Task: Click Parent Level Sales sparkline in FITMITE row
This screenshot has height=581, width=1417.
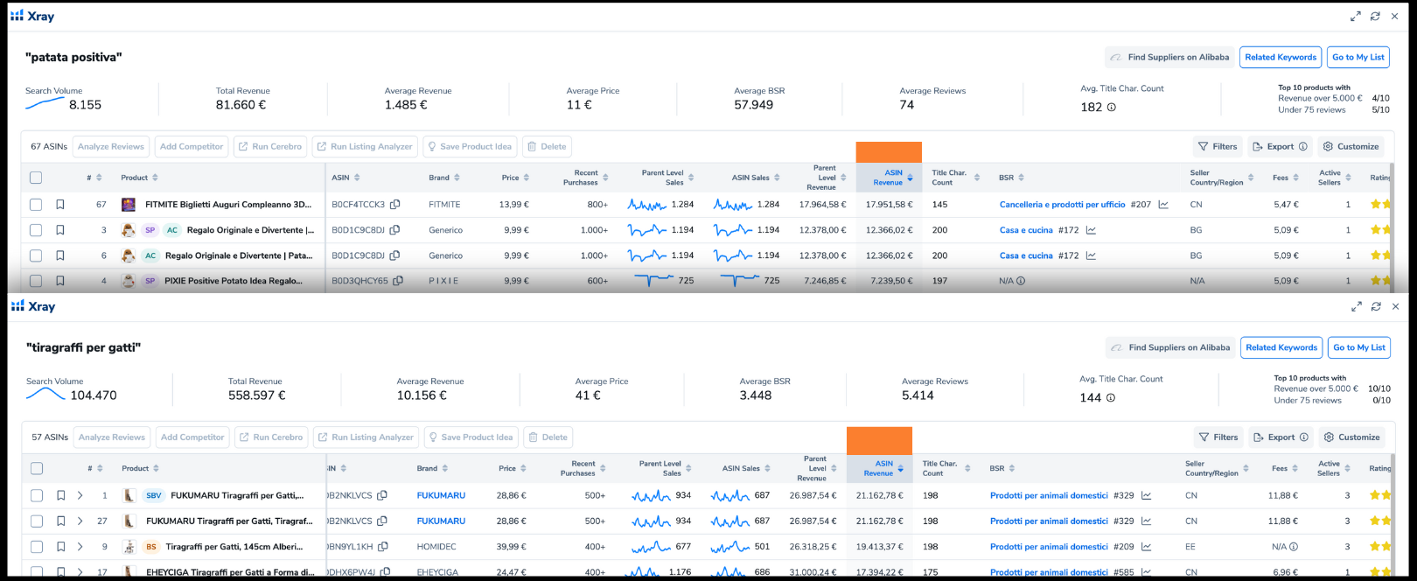Action: tap(646, 205)
